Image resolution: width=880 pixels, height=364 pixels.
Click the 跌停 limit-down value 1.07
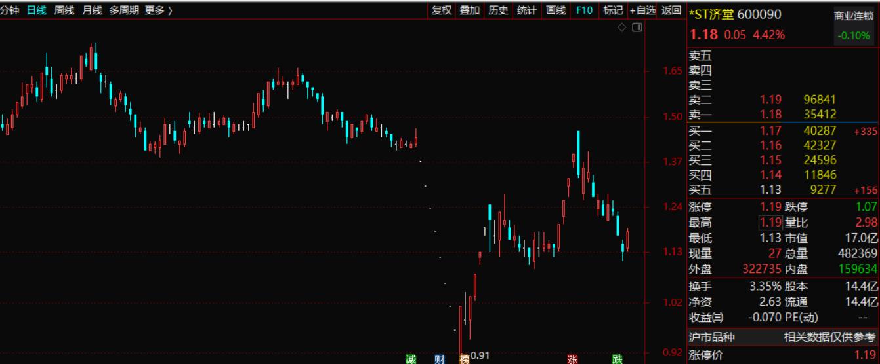pos(866,208)
